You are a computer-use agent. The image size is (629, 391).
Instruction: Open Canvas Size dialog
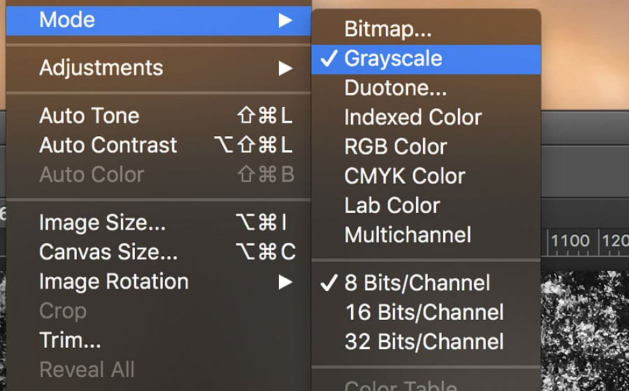pos(108,251)
